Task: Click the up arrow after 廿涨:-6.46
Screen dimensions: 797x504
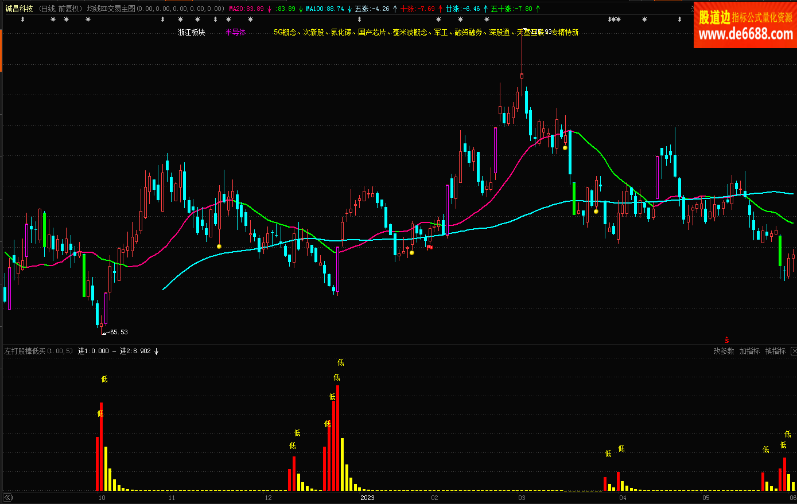Action: [485, 9]
